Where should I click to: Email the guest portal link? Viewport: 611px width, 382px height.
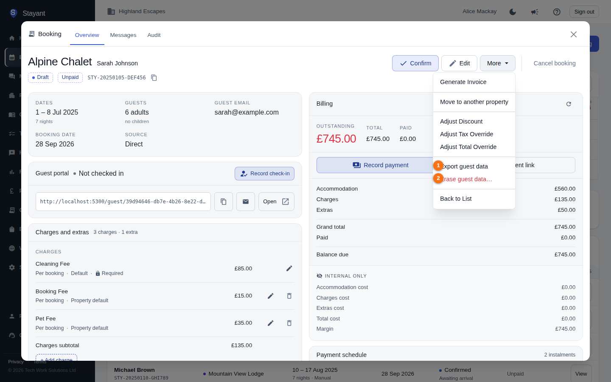click(x=246, y=202)
